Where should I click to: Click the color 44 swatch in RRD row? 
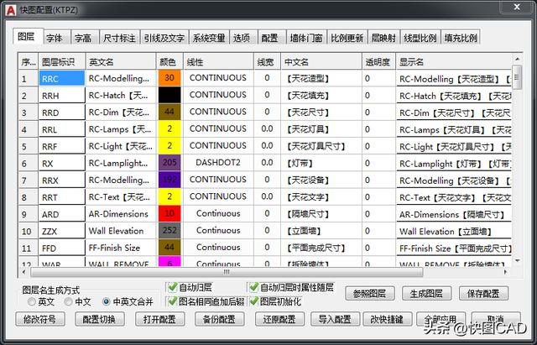point(169,112)
